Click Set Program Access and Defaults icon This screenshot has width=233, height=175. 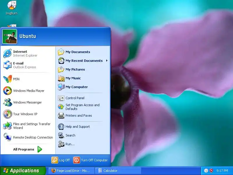[61, 107]
